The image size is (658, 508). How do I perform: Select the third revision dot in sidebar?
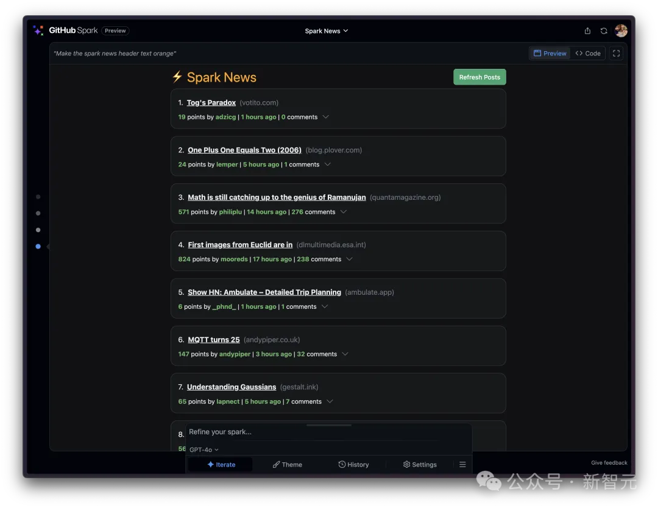click(x=38, y=230)
